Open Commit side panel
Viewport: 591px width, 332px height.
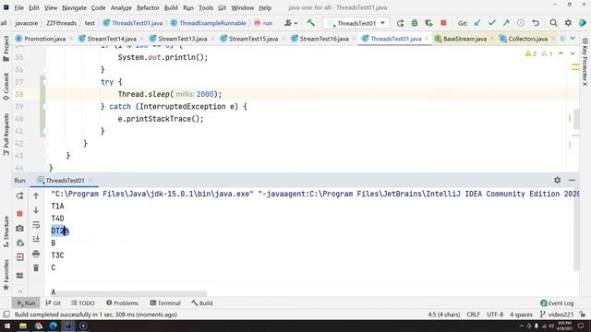6,87
